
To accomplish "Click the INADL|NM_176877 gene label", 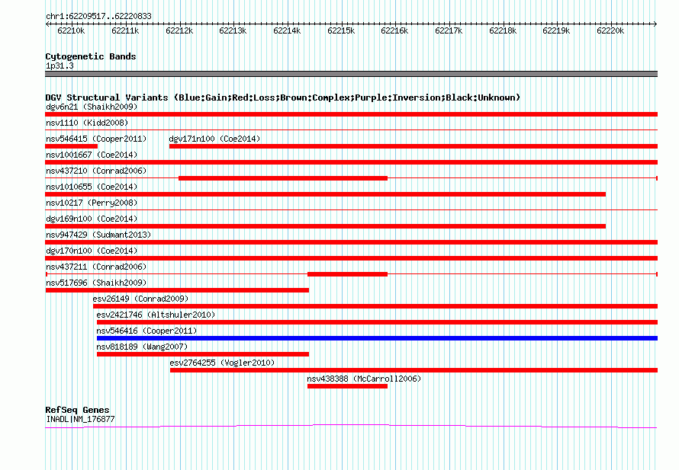I will pos(80,419).
